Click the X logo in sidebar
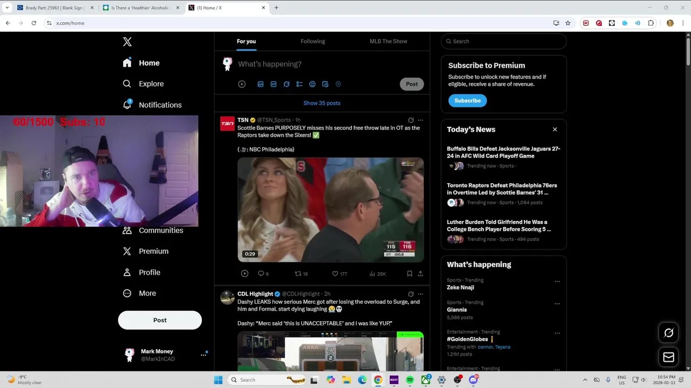691x388 pixels. coord(127,41)
